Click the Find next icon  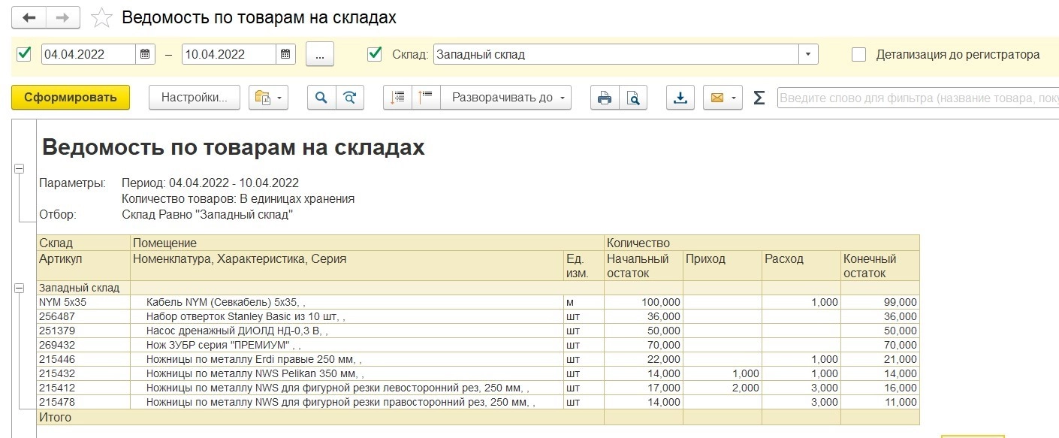(349, 98)
